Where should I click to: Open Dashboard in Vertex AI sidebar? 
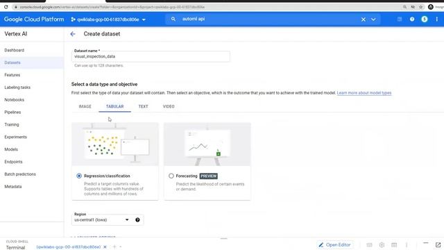[x=14, y=50]
